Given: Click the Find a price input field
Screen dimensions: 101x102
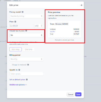Looking at the screenshot, I should (27, 74).
